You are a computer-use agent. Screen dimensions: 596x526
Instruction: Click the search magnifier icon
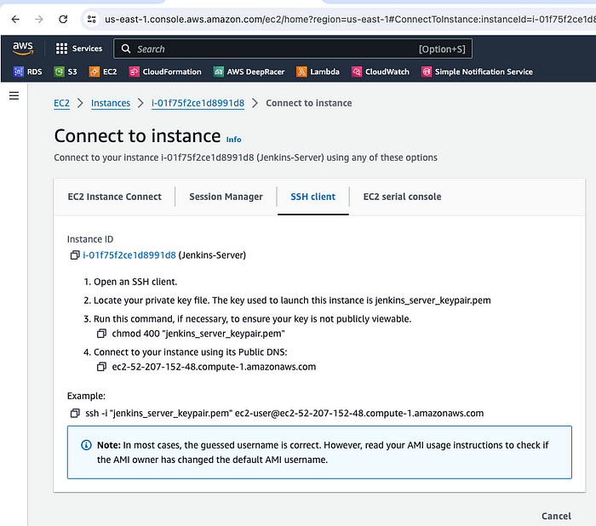[x=126, y=49]
